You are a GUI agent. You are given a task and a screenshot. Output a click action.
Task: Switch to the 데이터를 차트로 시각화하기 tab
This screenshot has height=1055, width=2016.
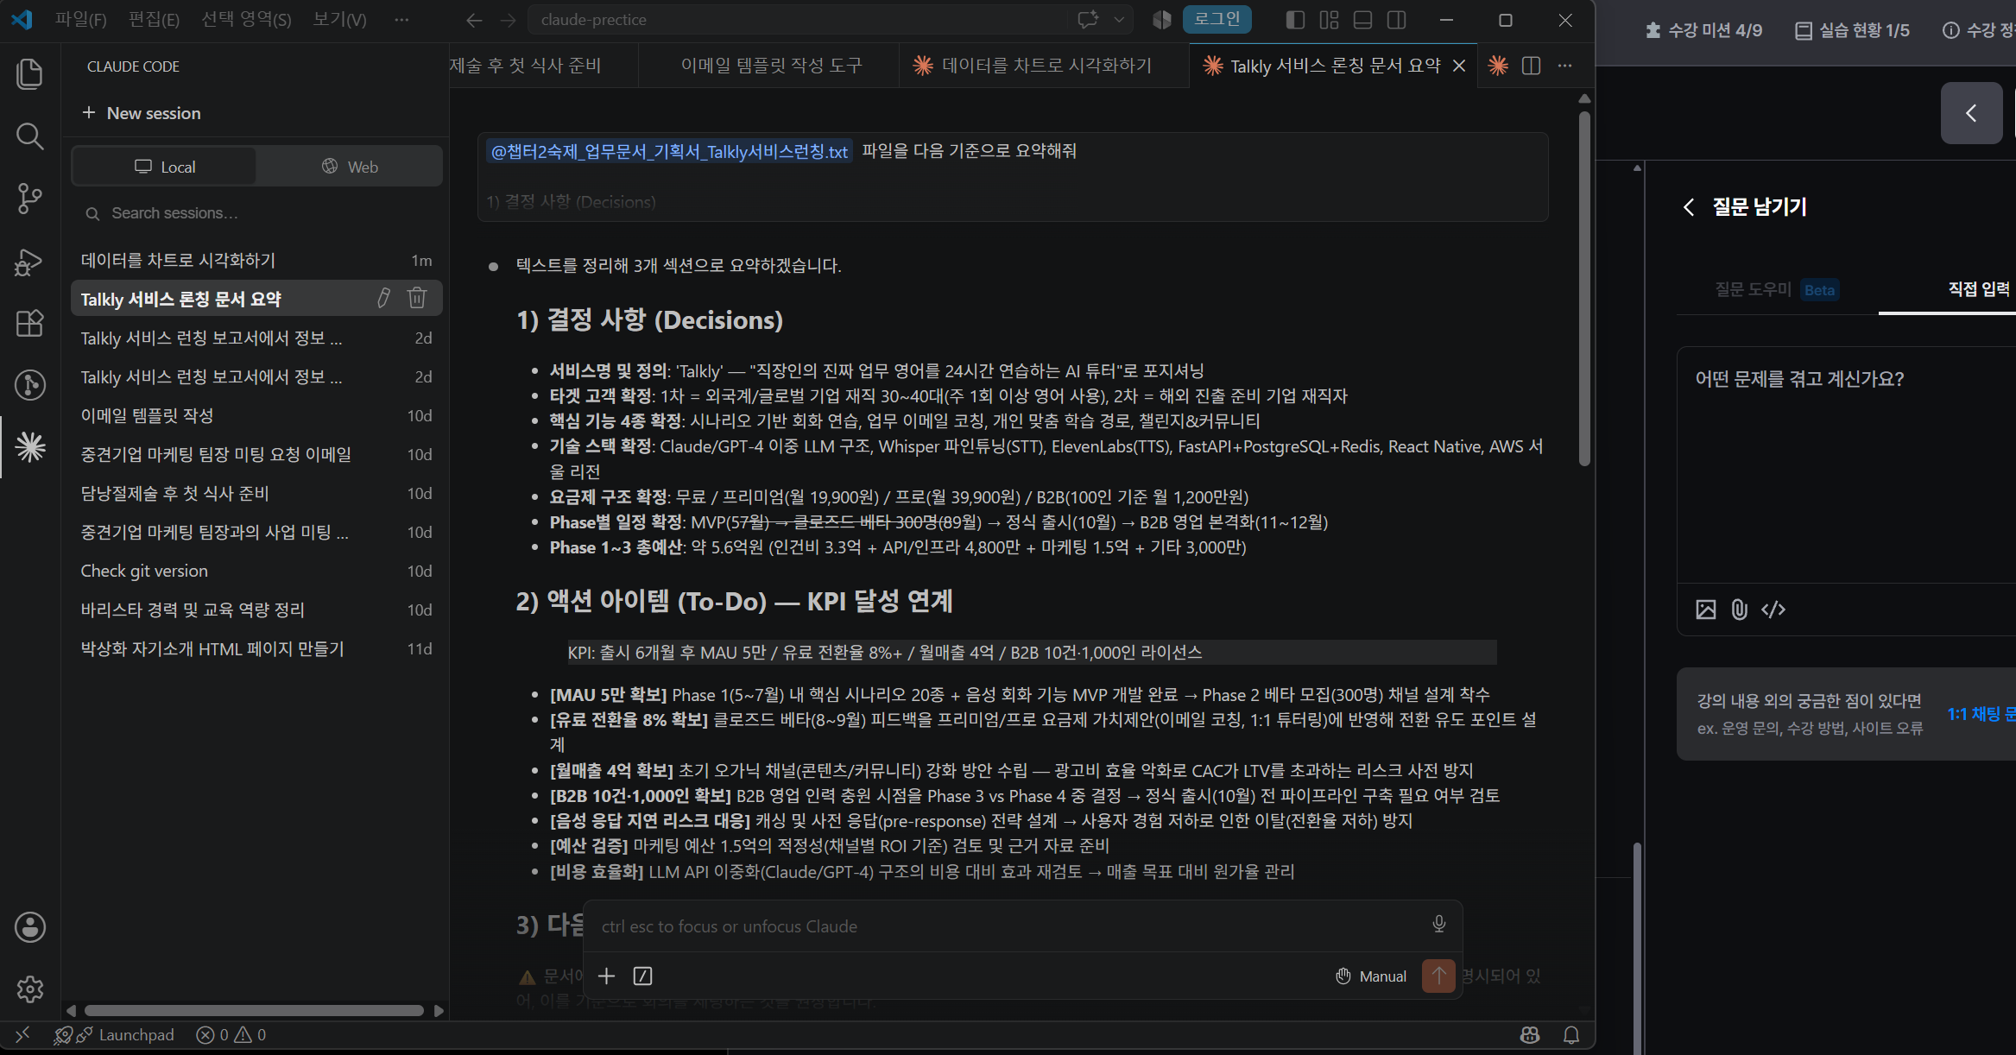pos(1044,66)
